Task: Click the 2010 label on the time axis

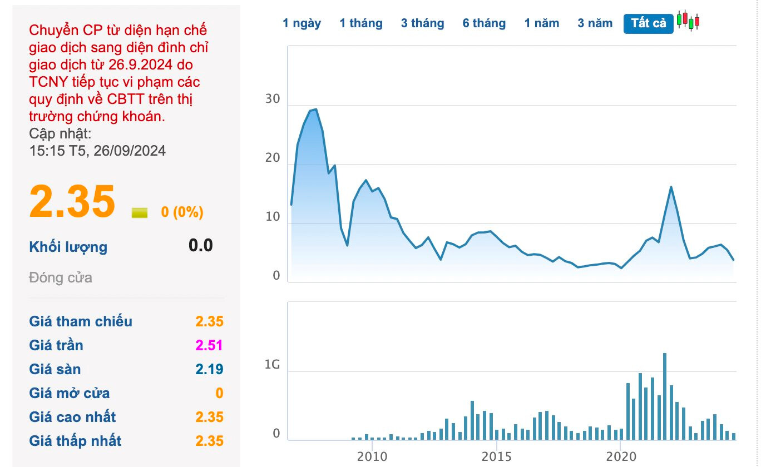Action: [372, 456]
